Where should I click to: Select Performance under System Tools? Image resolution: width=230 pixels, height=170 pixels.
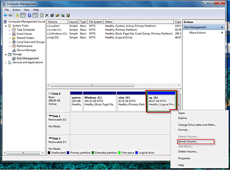(24, 46)
